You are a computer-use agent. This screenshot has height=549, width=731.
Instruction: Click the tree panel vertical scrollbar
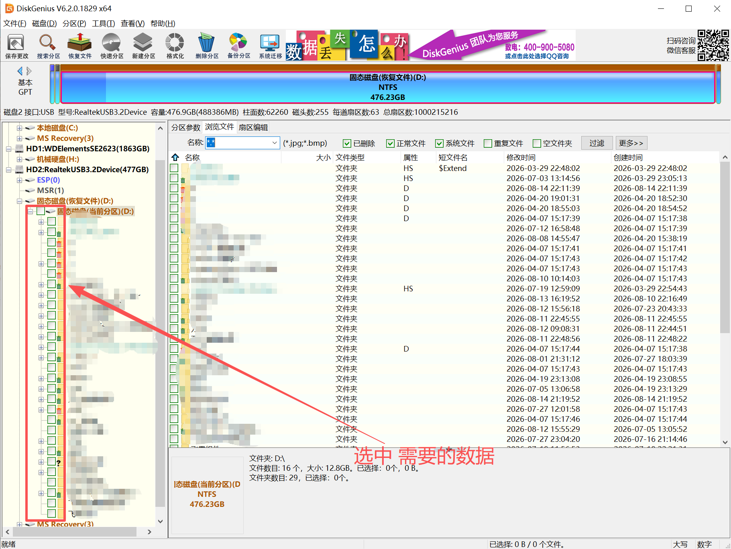pos(160,333)
